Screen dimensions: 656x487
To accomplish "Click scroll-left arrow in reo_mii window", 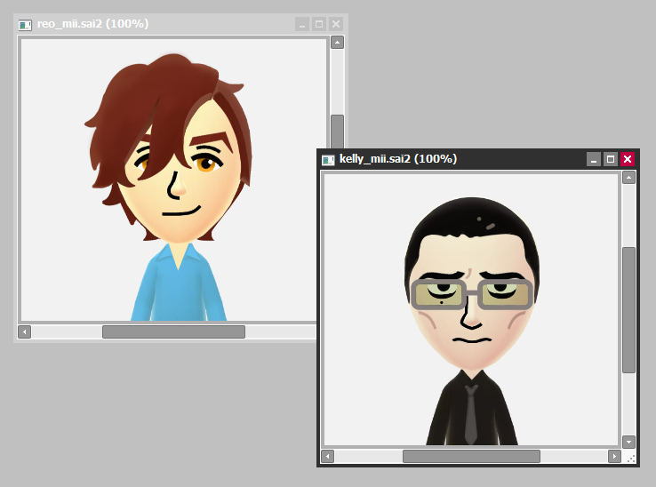I will click(x=25, y=332).
